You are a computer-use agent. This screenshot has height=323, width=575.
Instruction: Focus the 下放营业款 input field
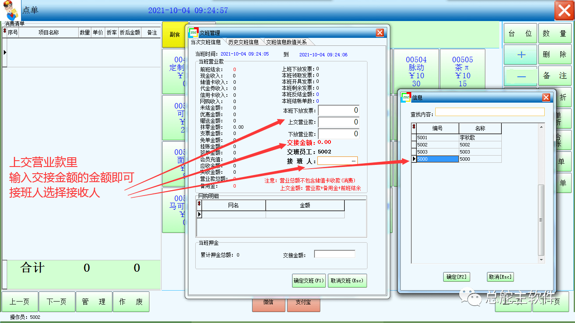click(339, 134)
